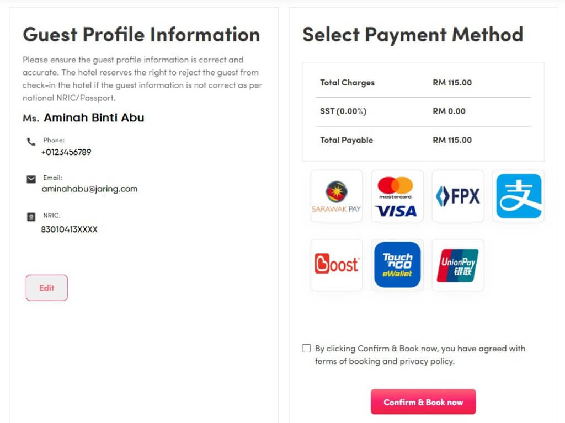Click the phone number +0123456789
Screen dimensions: 565x423
tap(66, 152)
